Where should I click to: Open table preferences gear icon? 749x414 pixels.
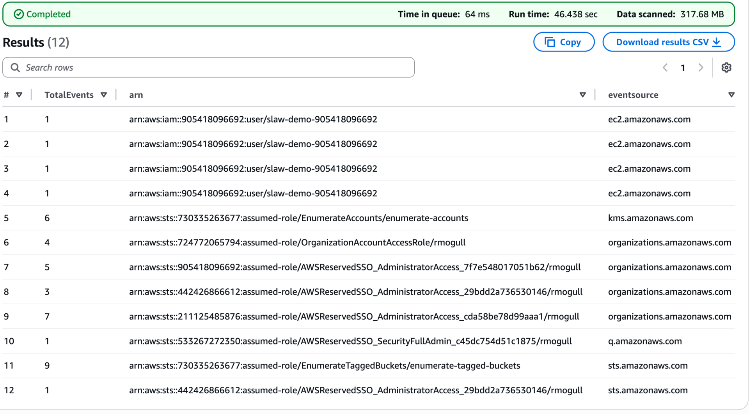coord(726,68)
